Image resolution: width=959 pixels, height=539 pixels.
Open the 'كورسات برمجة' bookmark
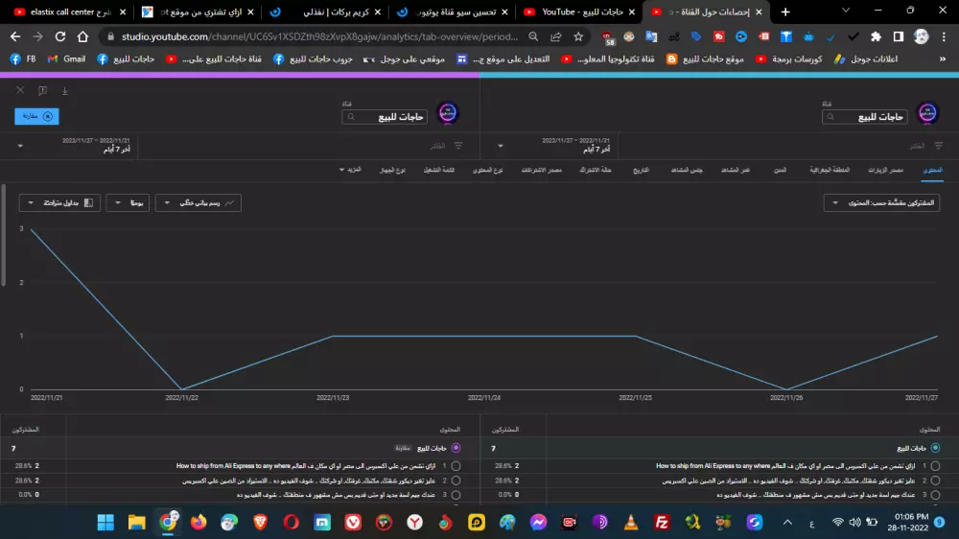coord(789,59)
